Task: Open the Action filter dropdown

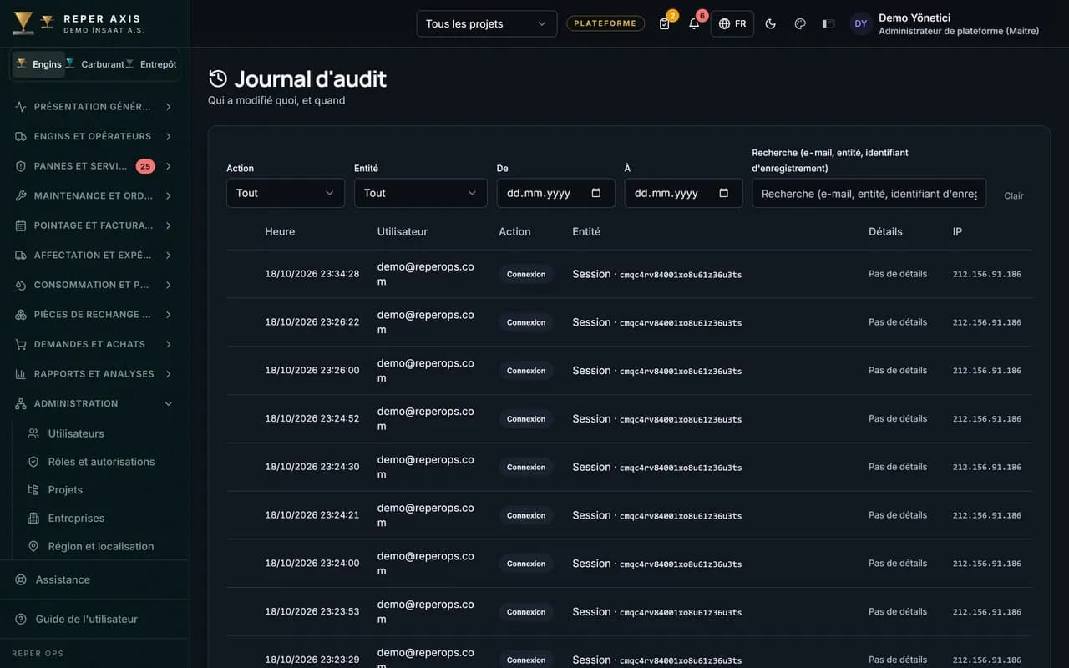Action: coord(286,193)
